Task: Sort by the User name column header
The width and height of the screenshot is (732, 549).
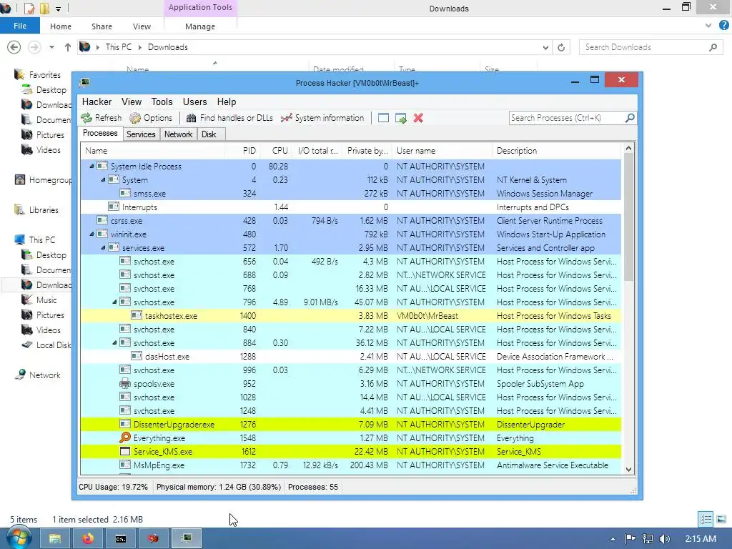Action: point(442,151)
